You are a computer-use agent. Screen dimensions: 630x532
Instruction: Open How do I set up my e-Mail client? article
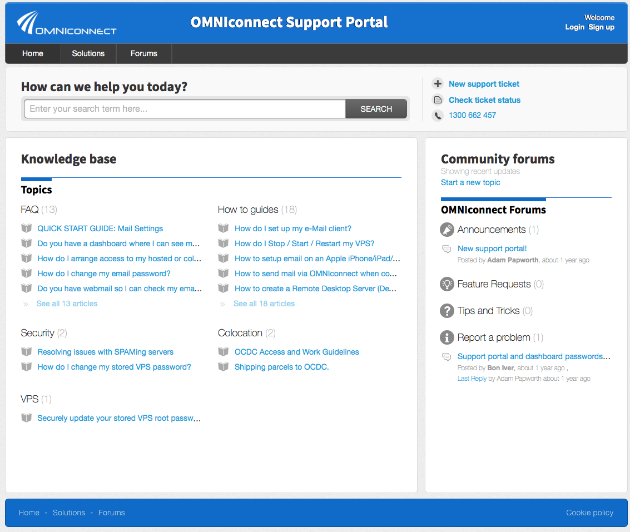pyautogui.click(x=293, y=228)
